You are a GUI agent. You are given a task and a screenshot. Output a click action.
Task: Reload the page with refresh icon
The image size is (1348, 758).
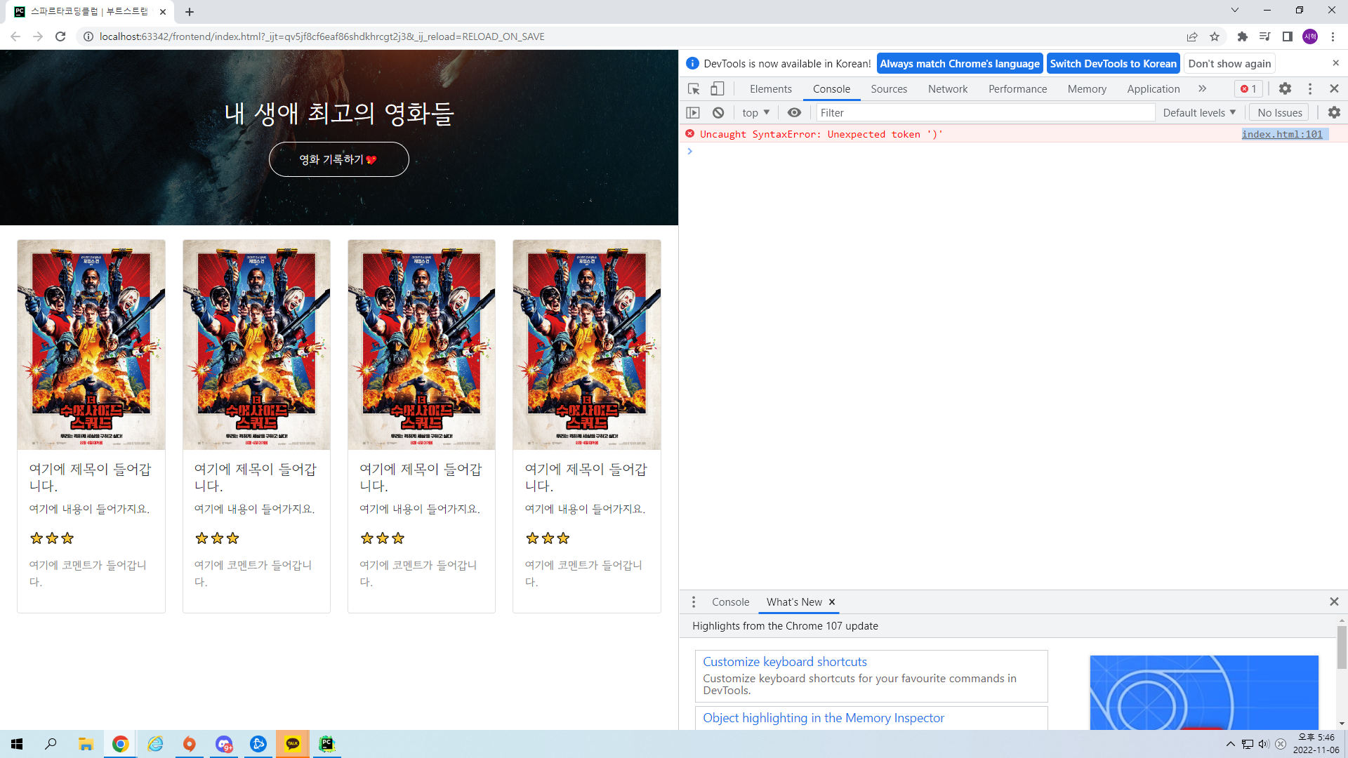60,36
